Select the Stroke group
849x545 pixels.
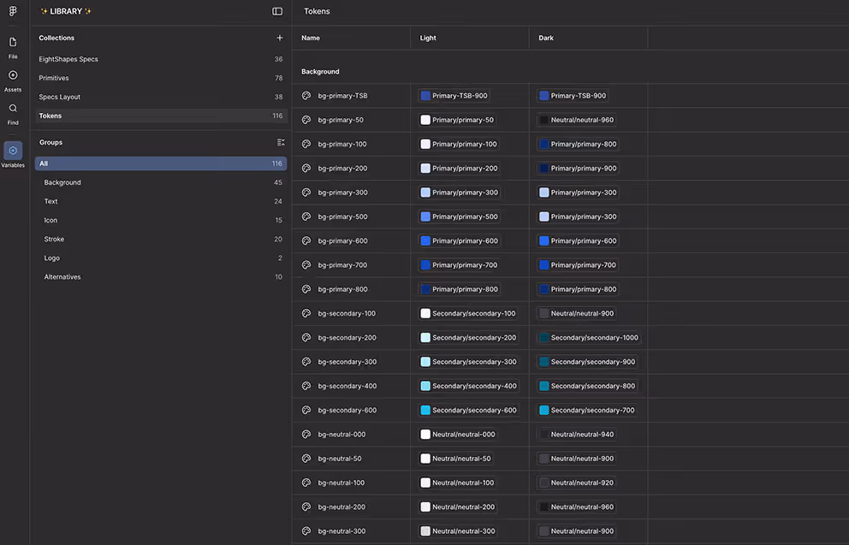point(161,240)
